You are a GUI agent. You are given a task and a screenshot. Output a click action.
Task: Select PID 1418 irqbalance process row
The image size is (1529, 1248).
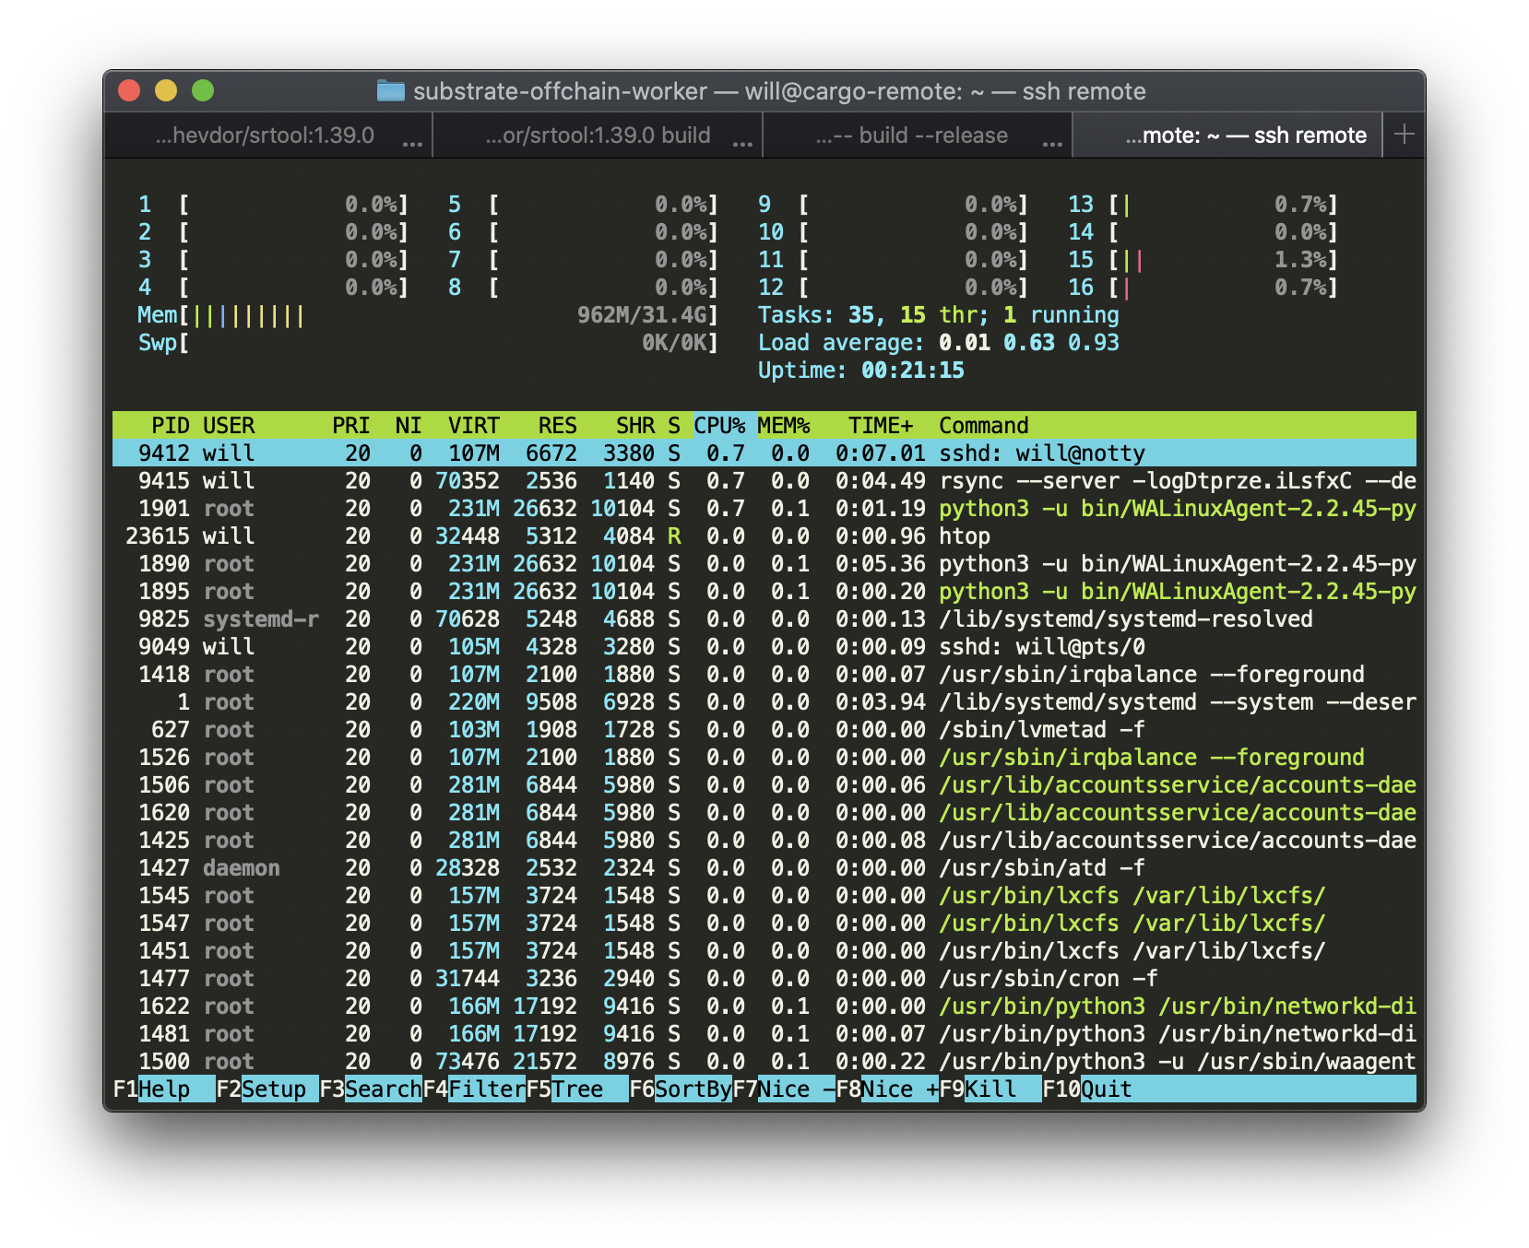tap(764, 674)
